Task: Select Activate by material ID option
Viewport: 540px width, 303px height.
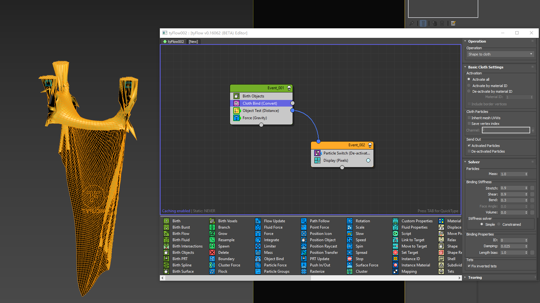Action: [469, 85]
